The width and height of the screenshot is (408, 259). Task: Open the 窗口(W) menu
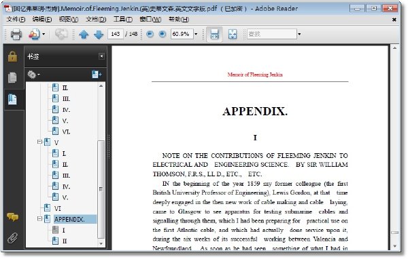click(x=150, y=20)
